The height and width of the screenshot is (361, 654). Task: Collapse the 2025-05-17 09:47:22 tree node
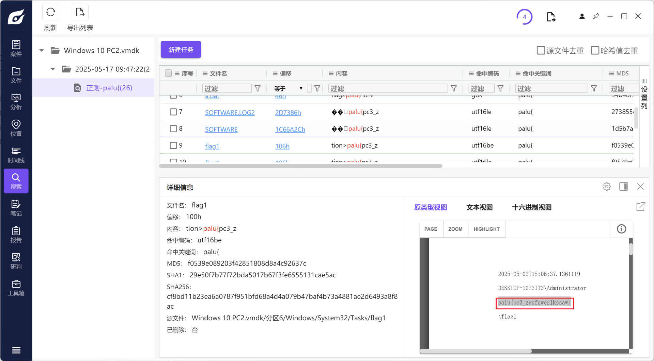click(53, 69)
